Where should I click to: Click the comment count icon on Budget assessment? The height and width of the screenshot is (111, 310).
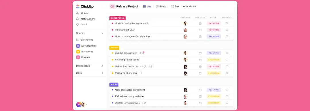click(142, 53)
